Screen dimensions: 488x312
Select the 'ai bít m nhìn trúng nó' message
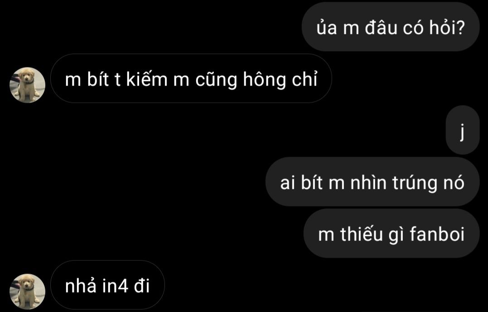point(372,182)
